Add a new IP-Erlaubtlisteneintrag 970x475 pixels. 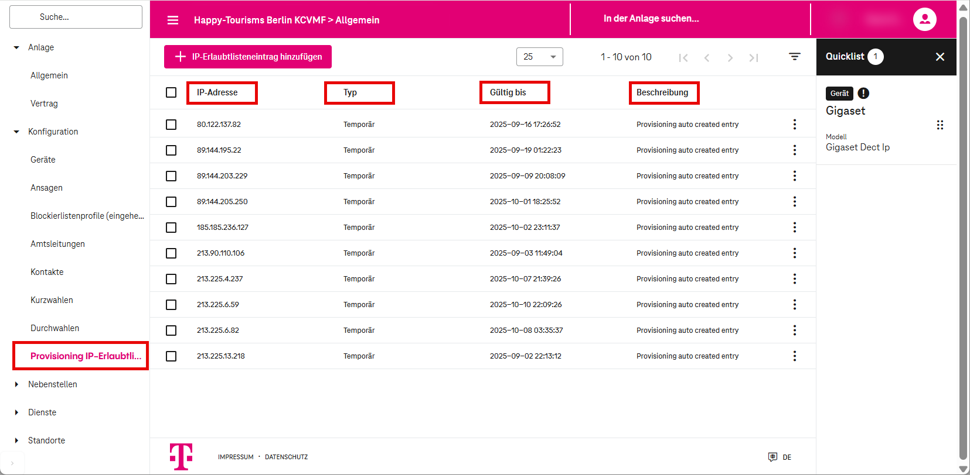click(247, 57)
